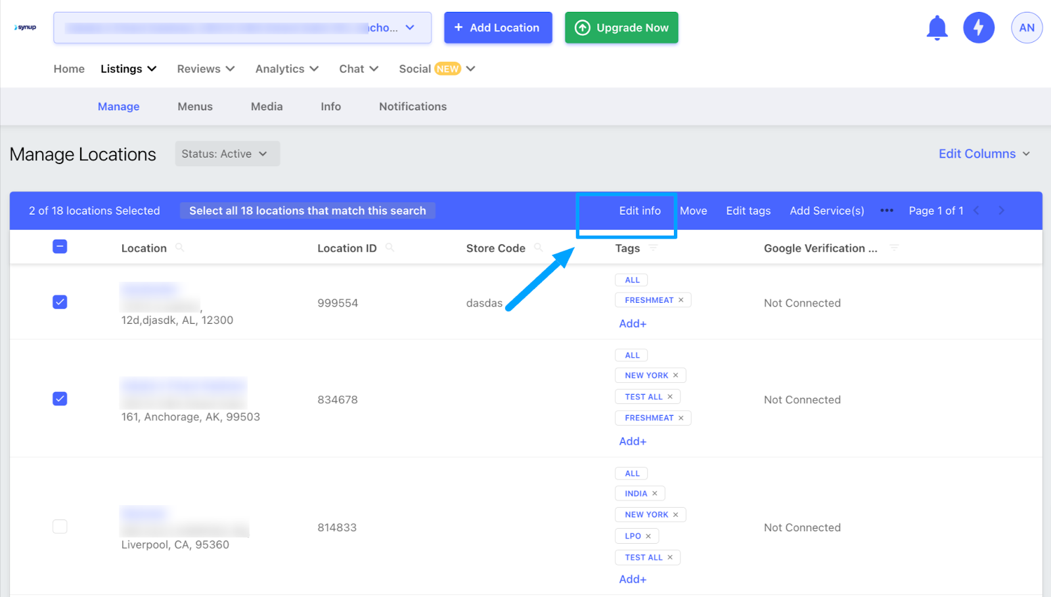Expand the Social menu

point(437,69)
